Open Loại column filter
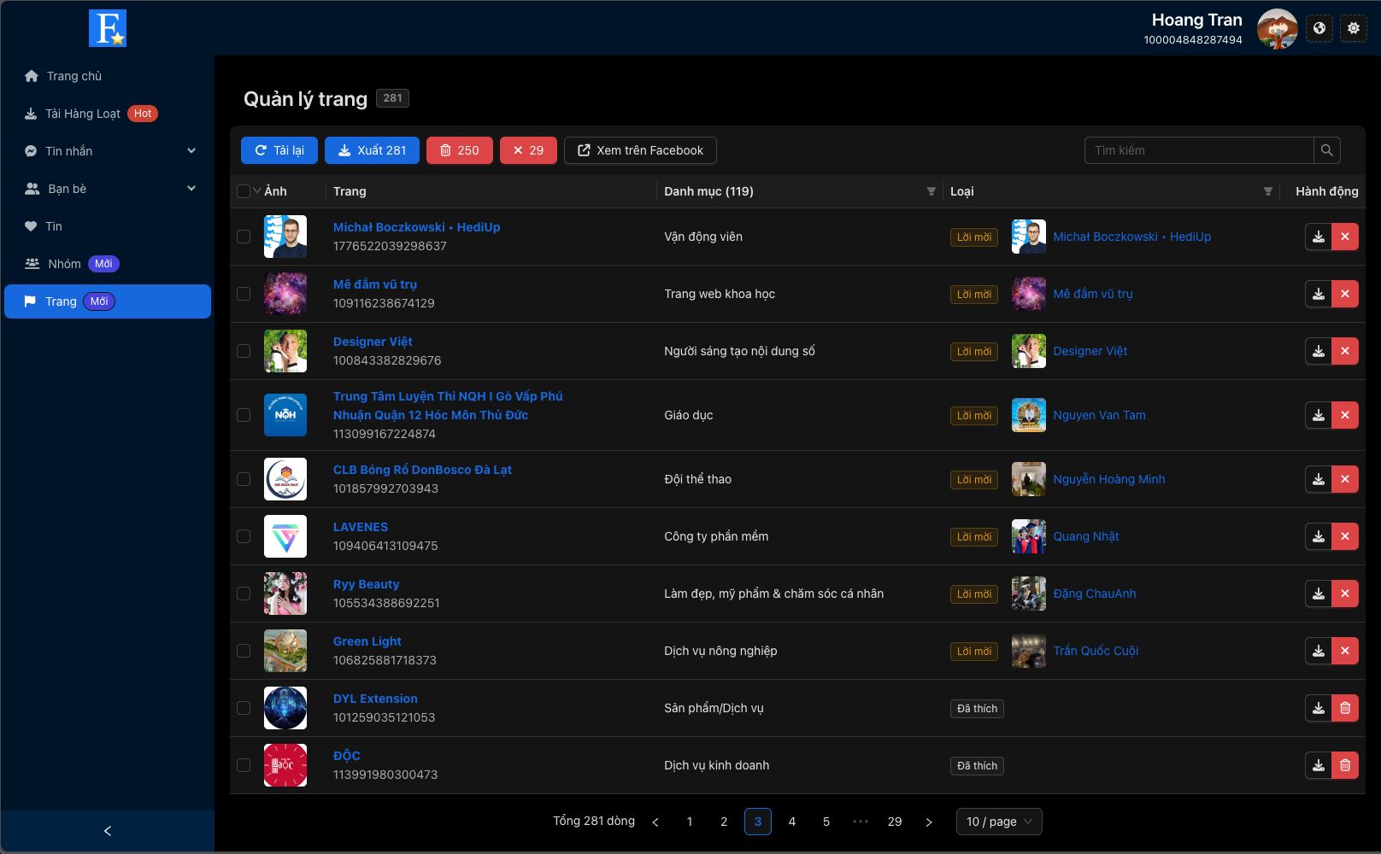The width and height of the screenshot is (1381, 854). click(x=1268, y=191)
